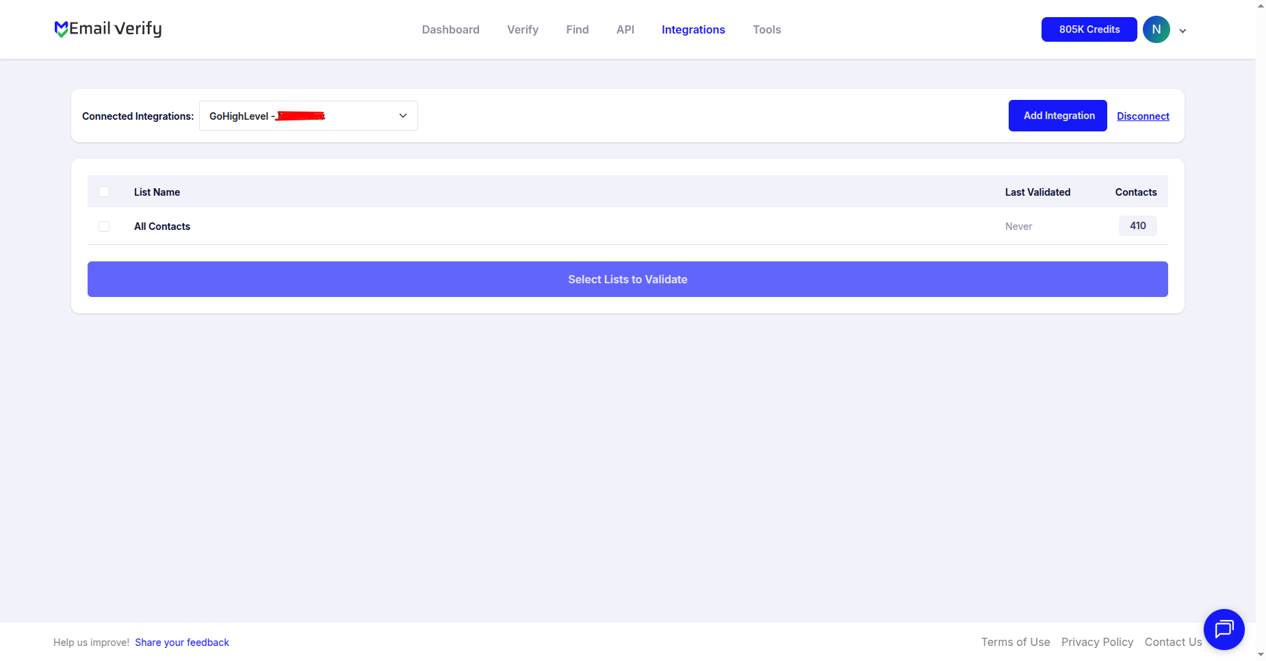Click the Contacts column header
The width and height of the screenshot is (1266, 661).
1136,192
